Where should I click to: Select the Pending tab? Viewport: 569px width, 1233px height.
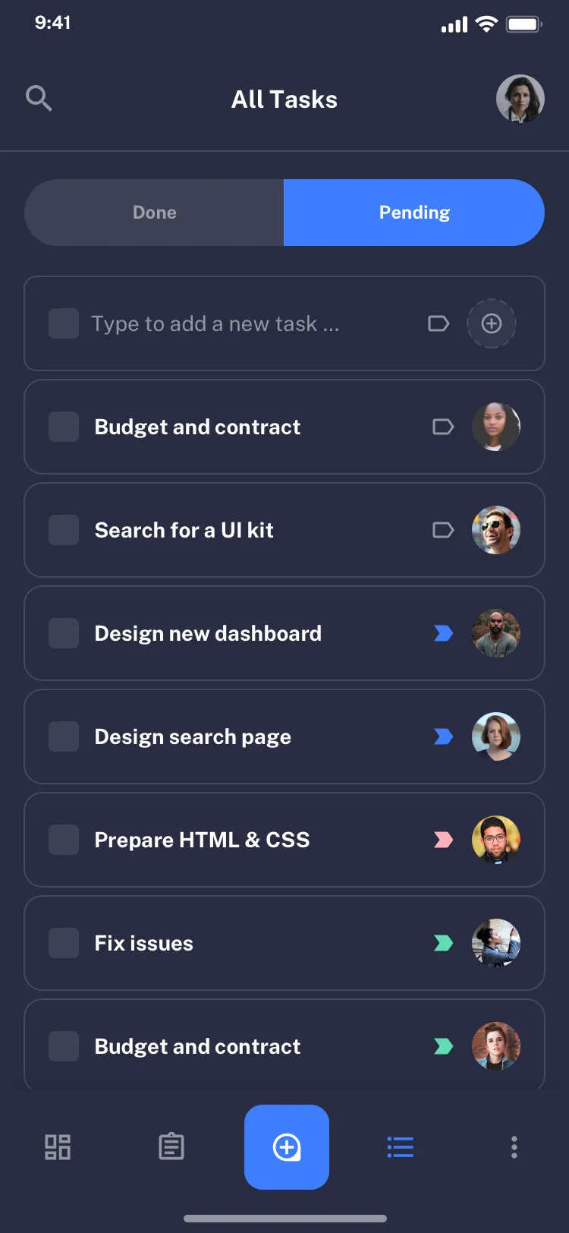pos(414,213)
